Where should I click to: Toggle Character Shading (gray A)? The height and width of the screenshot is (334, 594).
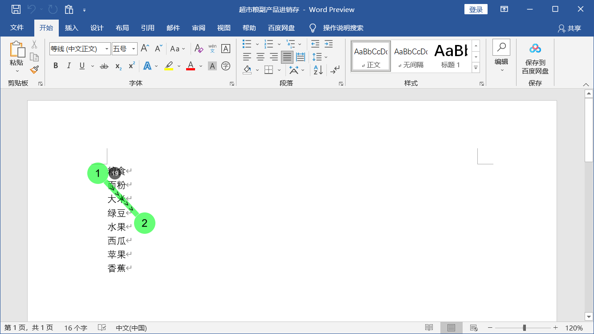click(212, 66)
